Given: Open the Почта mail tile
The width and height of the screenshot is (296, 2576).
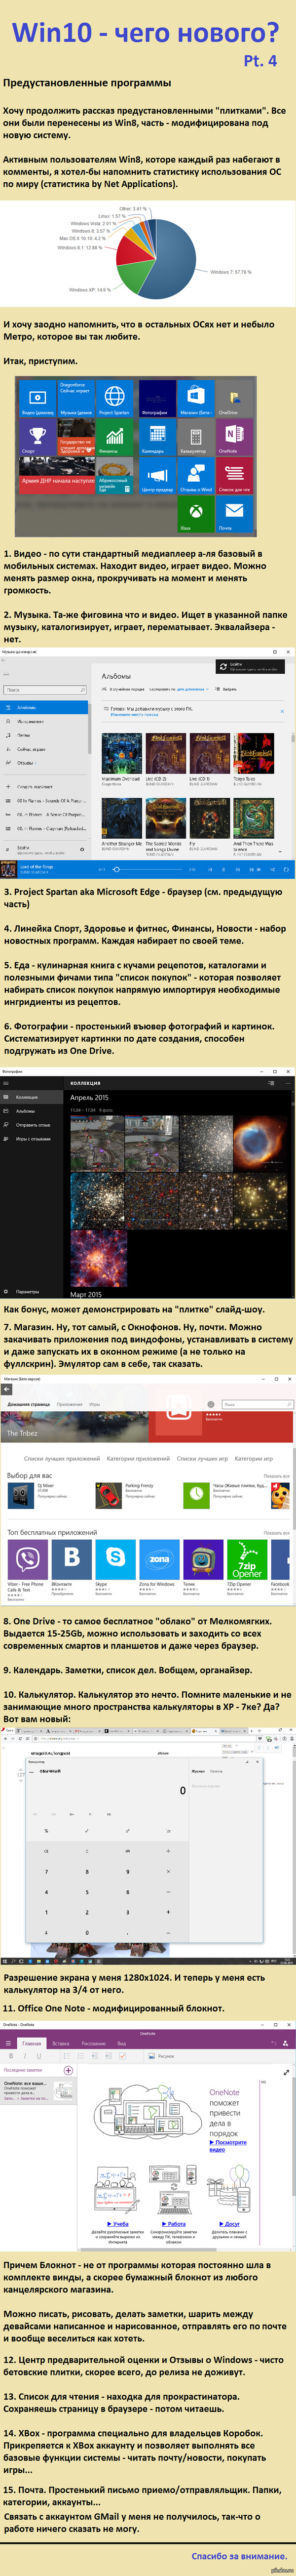Looking at the screenshot, I should click(234, 514).
